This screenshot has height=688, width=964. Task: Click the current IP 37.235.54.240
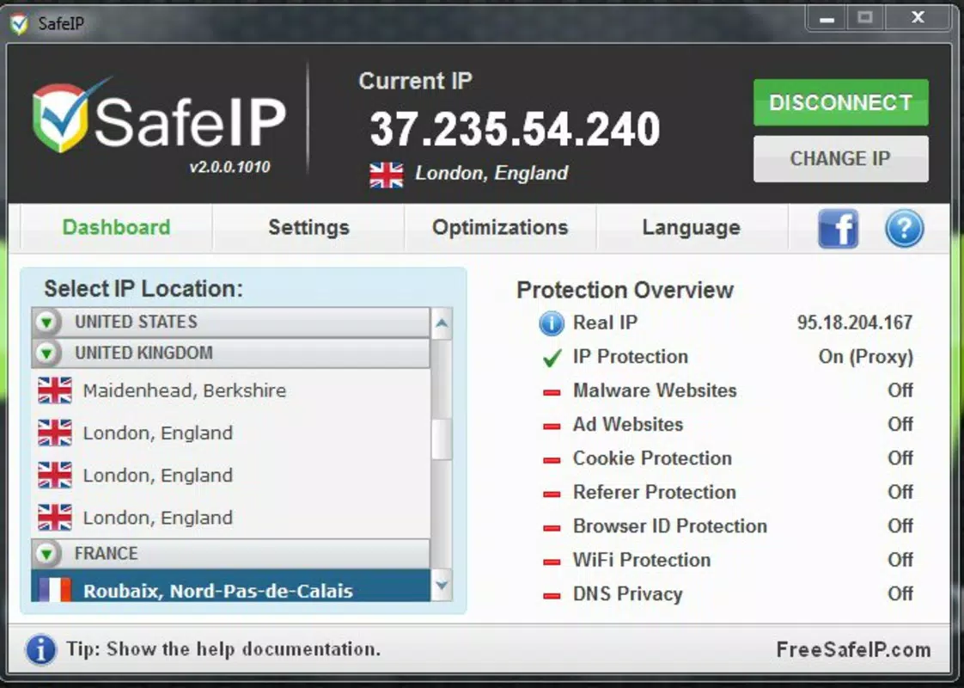pos(516,129)
